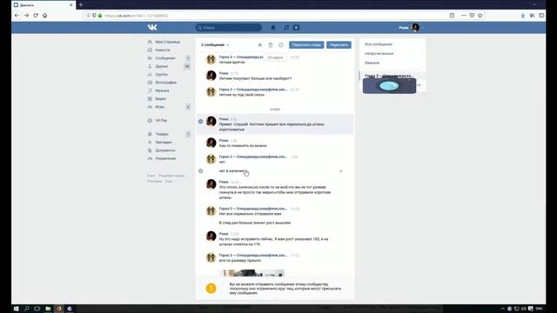Mark selected messages important with the star icon

tap(260, 44)
